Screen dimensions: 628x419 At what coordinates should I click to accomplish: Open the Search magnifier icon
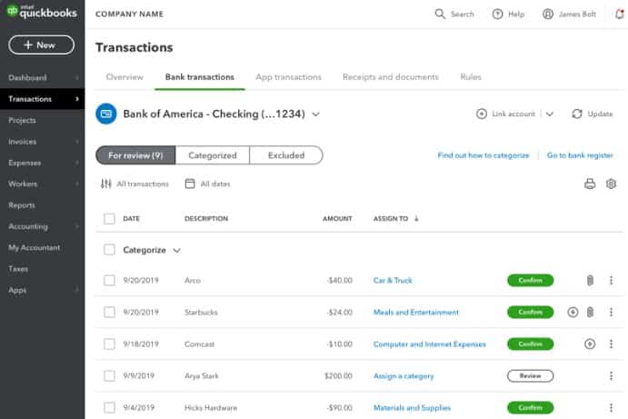tap(440, 14)
